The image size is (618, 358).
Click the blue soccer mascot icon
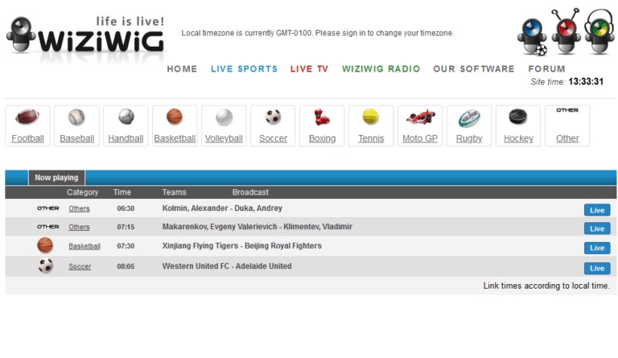(533, 36)
